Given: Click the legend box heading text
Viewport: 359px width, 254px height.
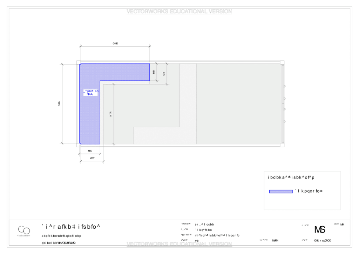Looking at the screenshot, I should pos(291,177).
